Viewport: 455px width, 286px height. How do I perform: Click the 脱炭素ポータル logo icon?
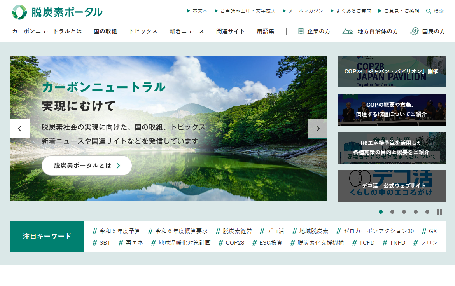pos(19,12)
